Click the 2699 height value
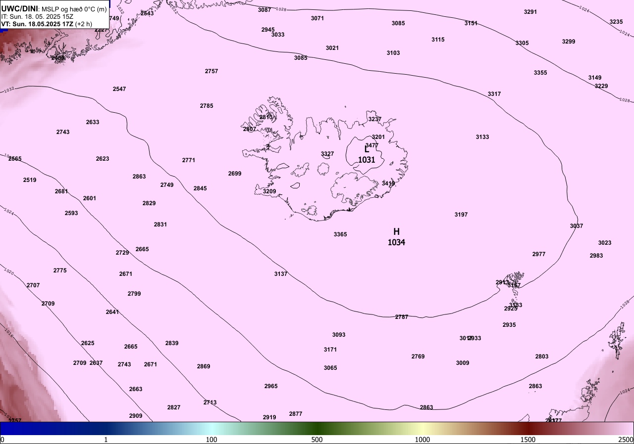 (x=235, y=174)
